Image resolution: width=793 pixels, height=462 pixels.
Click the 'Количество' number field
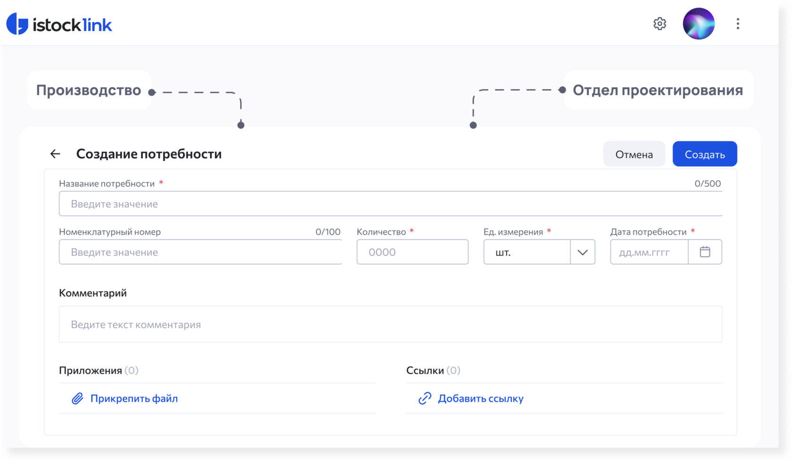(x=412, y=252)
